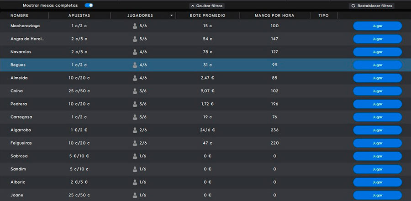
Task: Click the player icon in Sabrosa row
Action: (x=135, y=156)
